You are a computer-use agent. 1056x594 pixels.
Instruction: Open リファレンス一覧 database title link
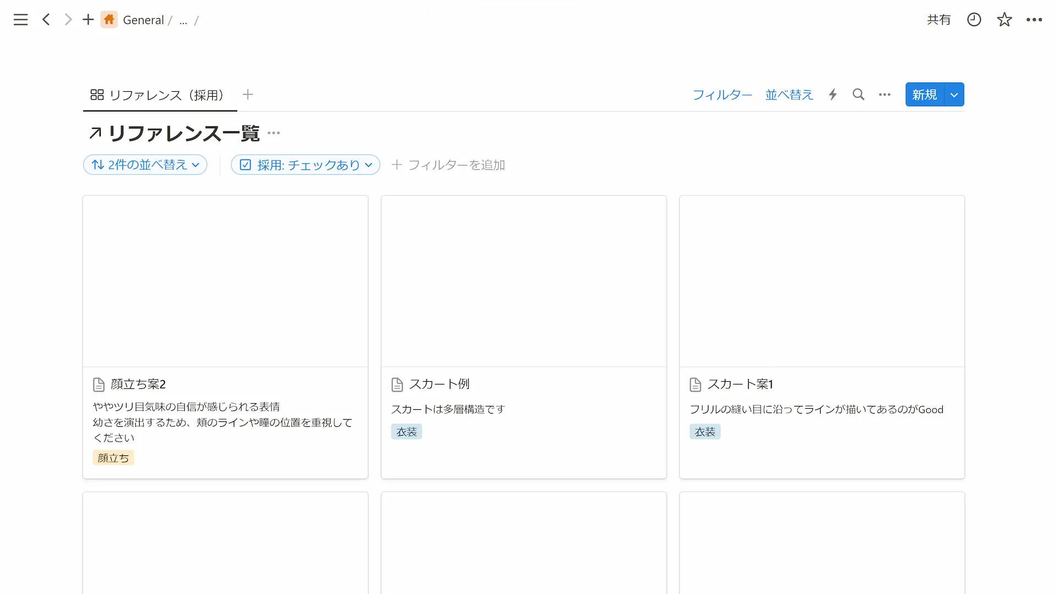184,133
